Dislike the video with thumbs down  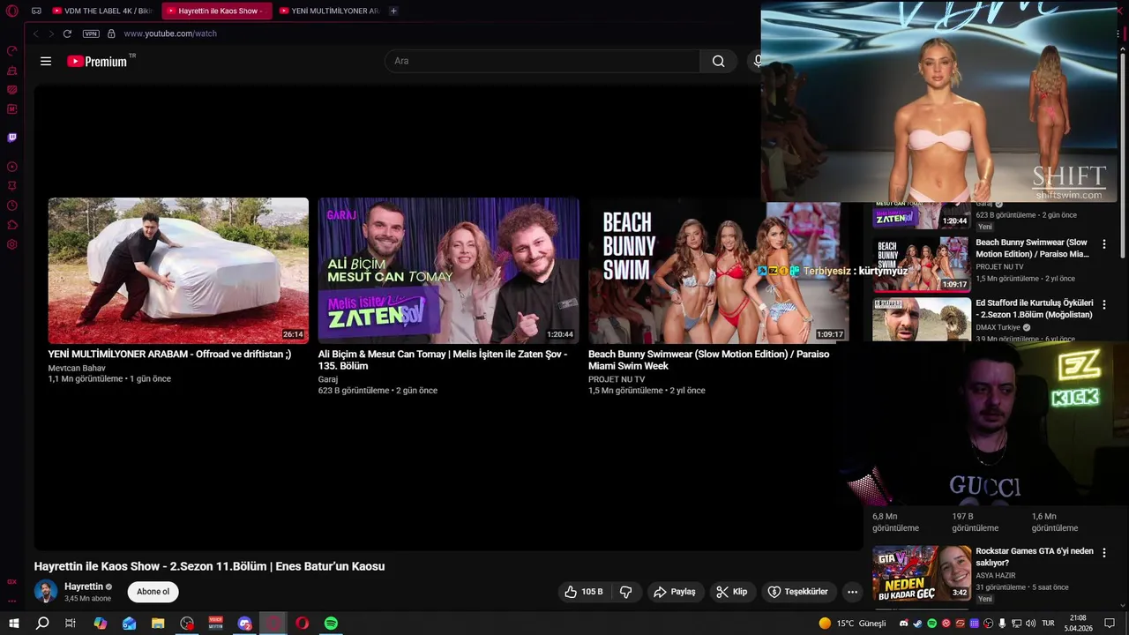(626, 592)
